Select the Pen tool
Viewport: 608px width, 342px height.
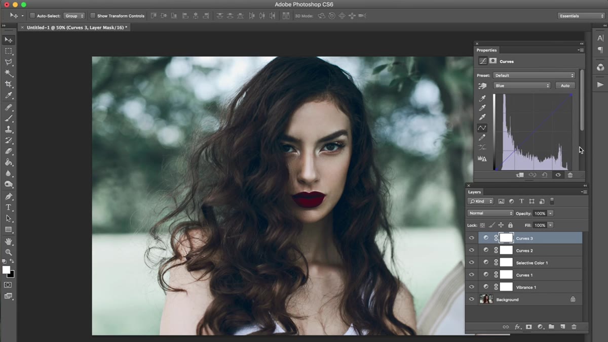[x=9, y=196]
